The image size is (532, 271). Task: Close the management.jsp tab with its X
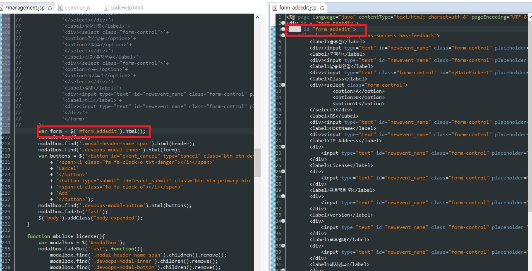50,7
